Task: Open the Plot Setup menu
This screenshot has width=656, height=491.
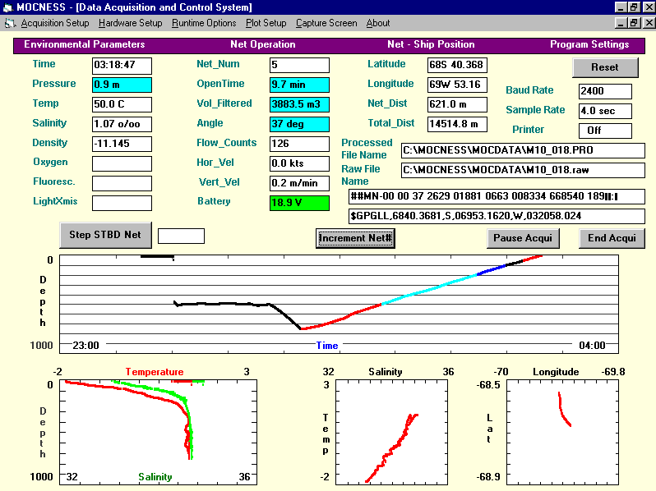Action: [266, 23]
